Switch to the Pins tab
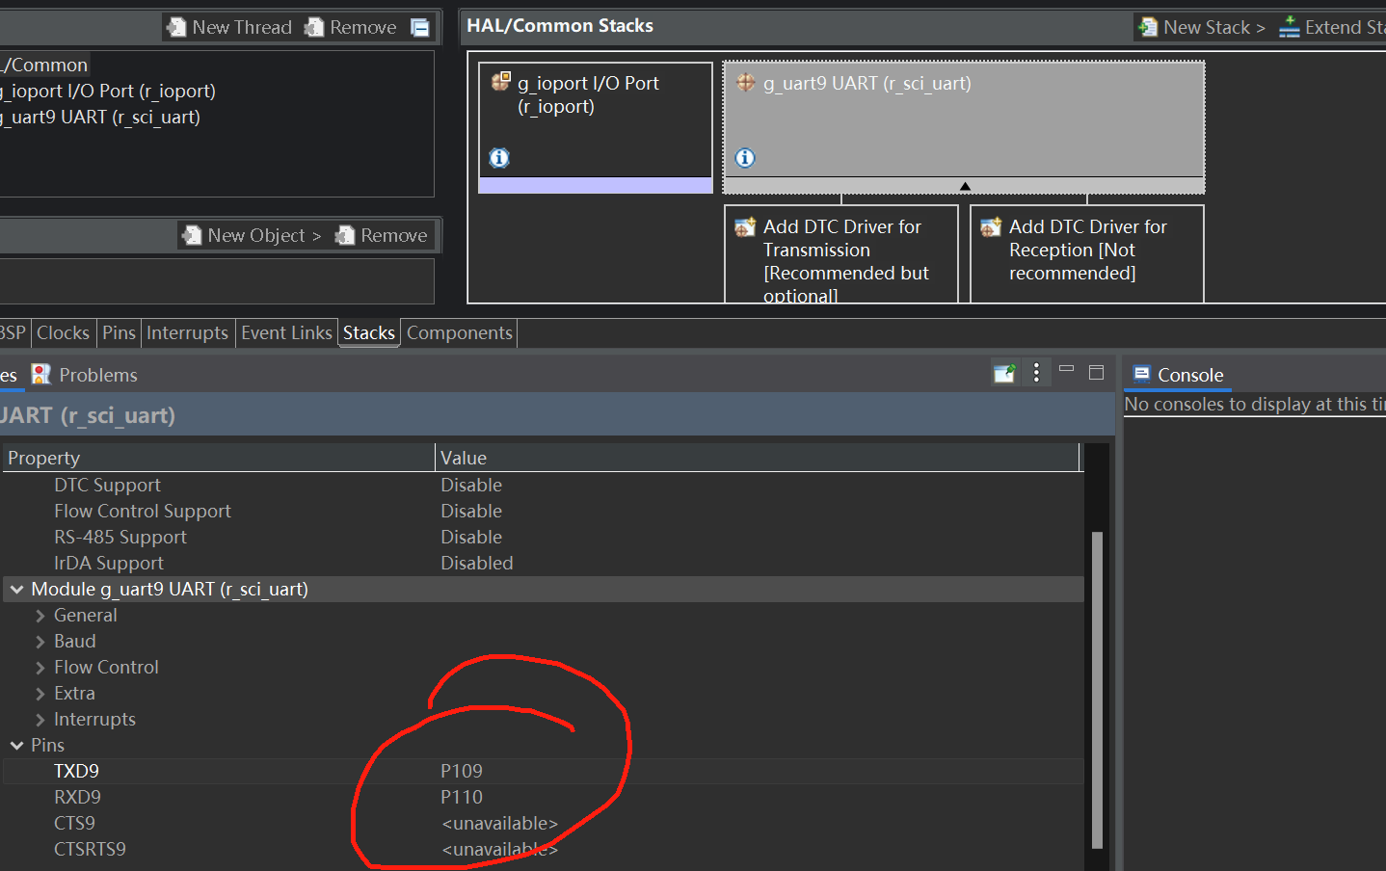 pos(119,332)
